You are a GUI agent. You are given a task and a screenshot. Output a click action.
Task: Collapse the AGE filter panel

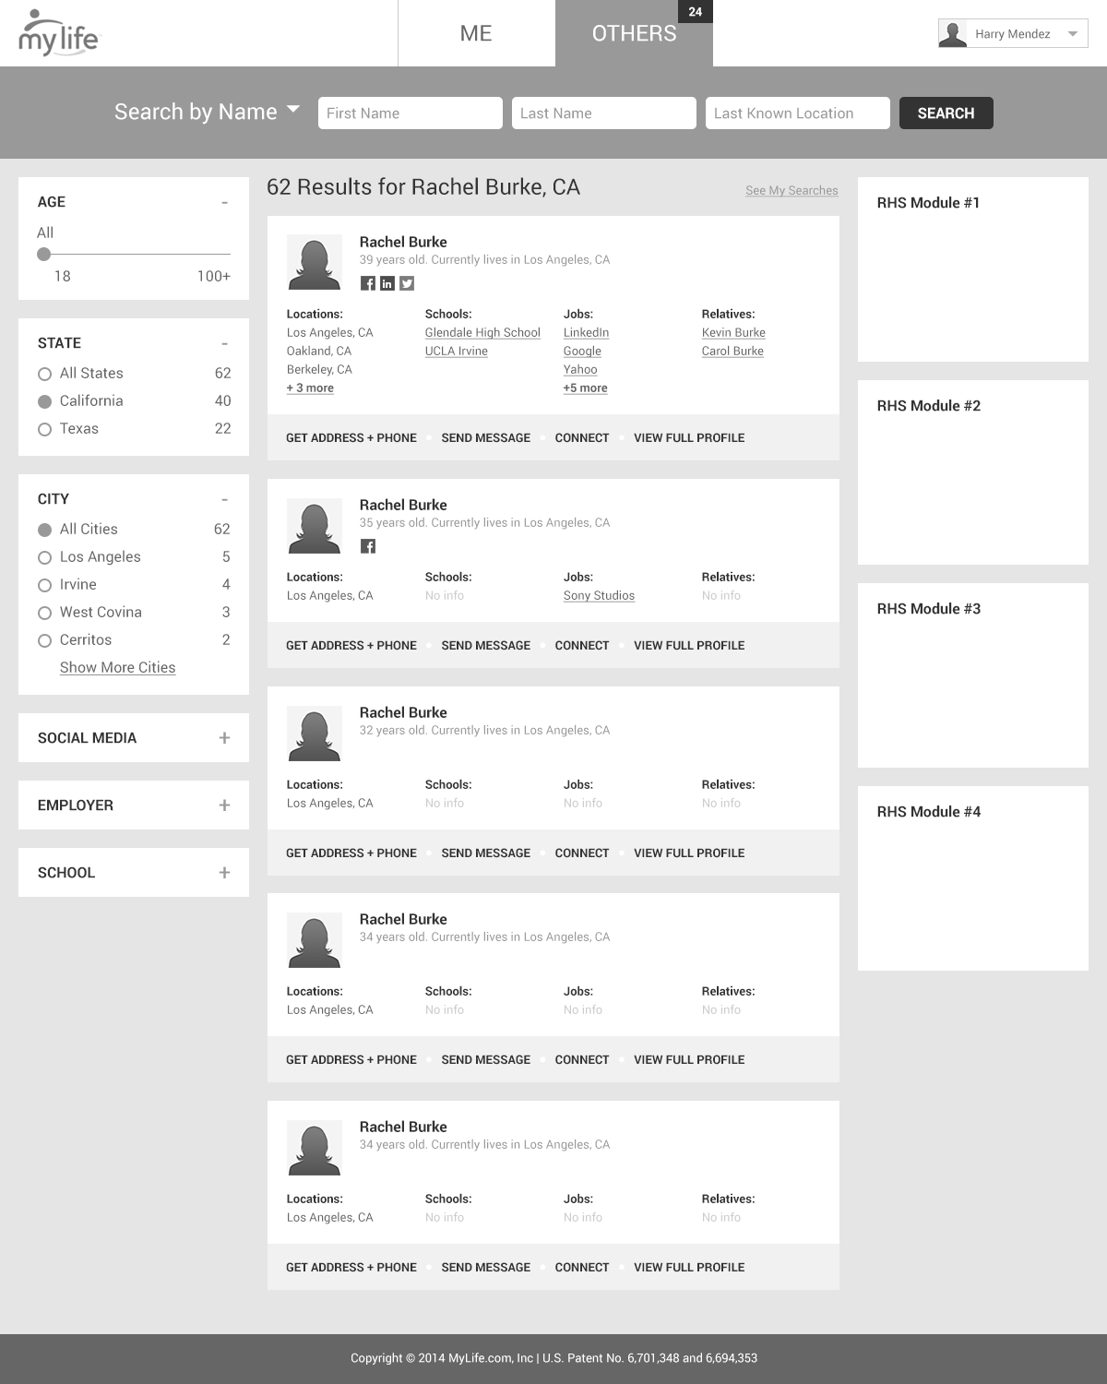coord(224,202)
